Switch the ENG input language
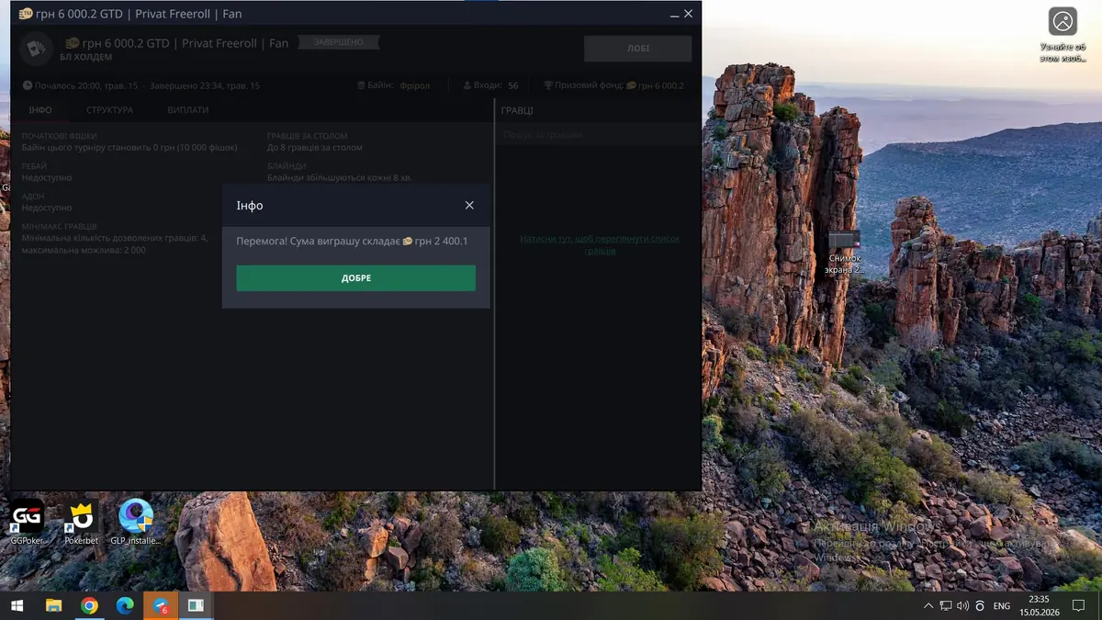The height and width of the screenshot is (620, 1102). tap(1002, 606)
